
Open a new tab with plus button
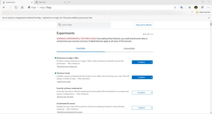click(69, 2)
